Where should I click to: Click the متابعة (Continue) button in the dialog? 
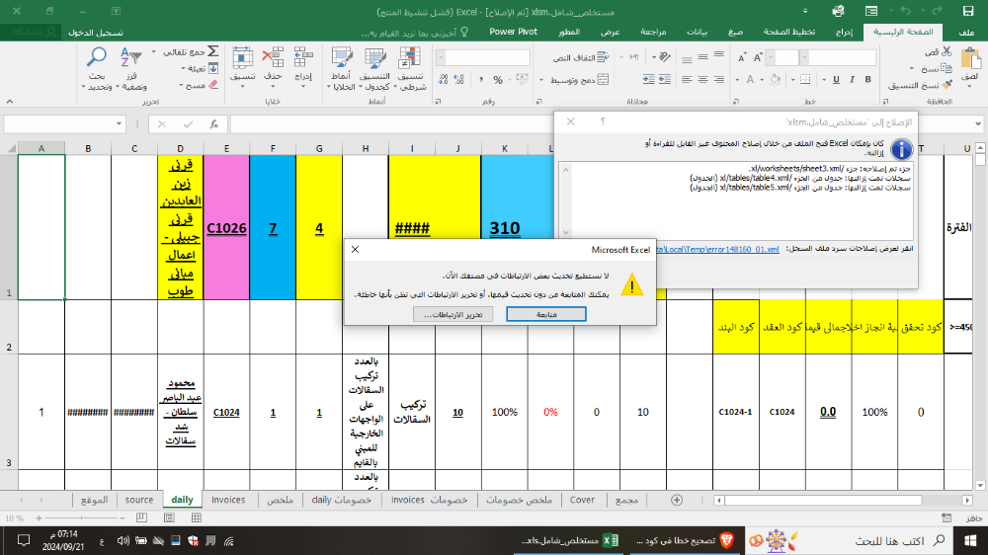(x=545, y=314)
